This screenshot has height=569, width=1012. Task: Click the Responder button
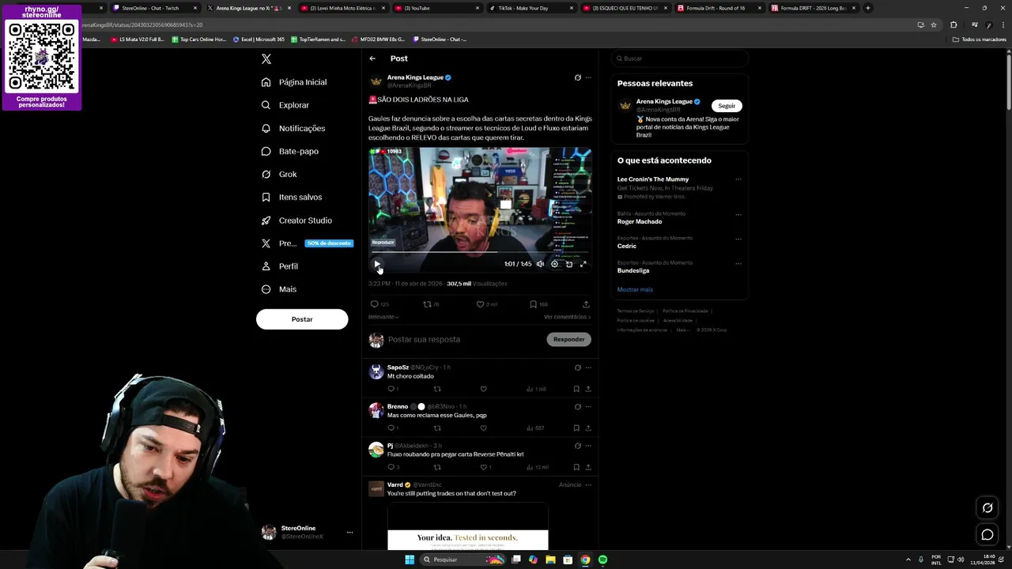coord(568,339)
